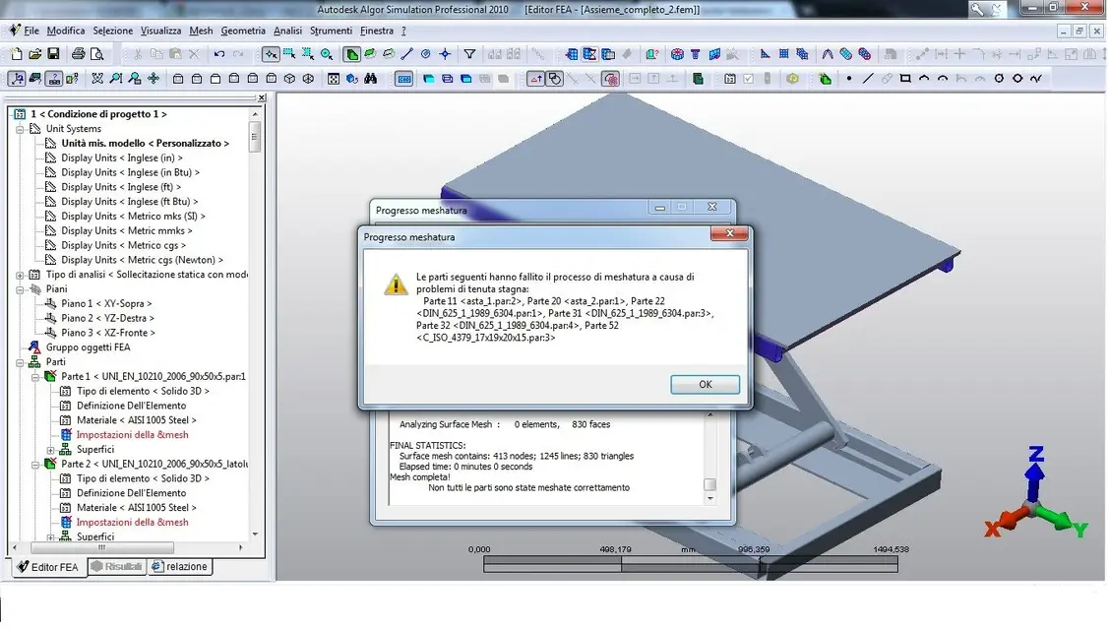This screenshot has width=1108, height=630.
Task: Click the Rotate view cube icon
Action: (352, 79)
